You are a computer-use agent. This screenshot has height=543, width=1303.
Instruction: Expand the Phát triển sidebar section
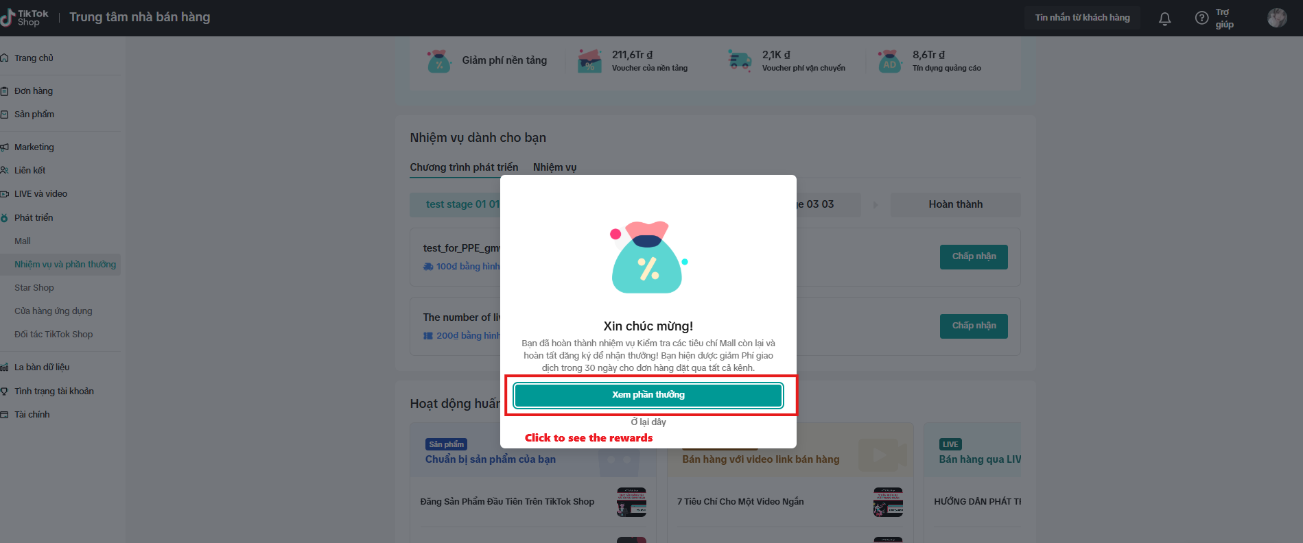tap(34, 217)
